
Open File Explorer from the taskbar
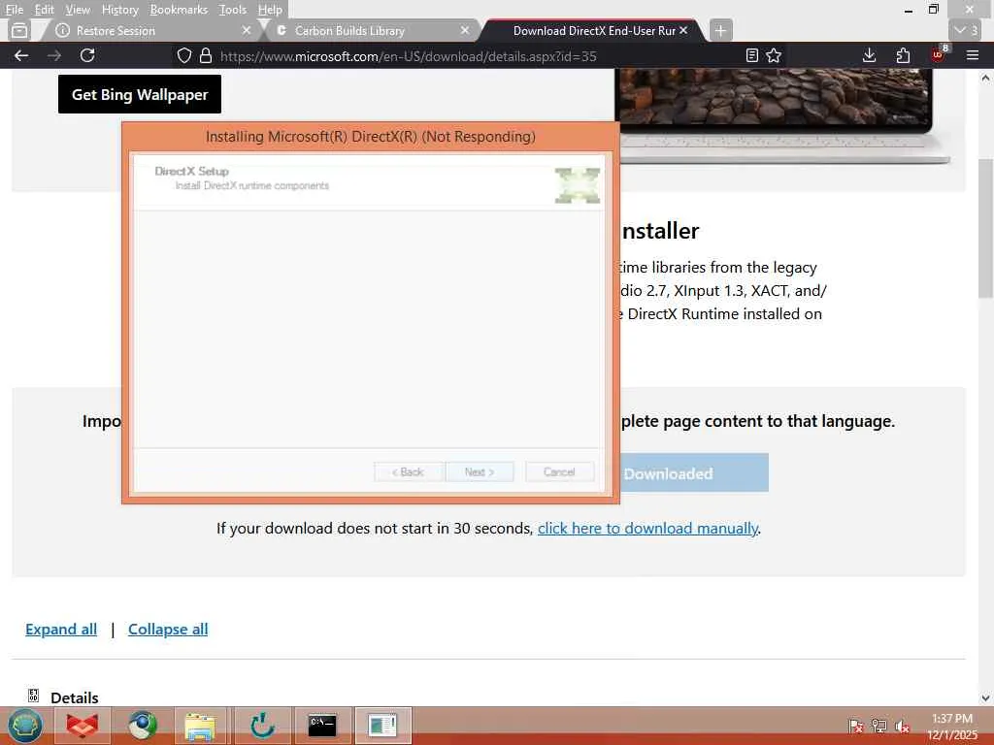point(200,726)
